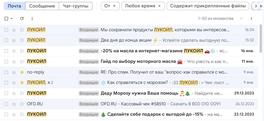
Task: Click the 'OFD.RU' sender name
Action: 35,104
